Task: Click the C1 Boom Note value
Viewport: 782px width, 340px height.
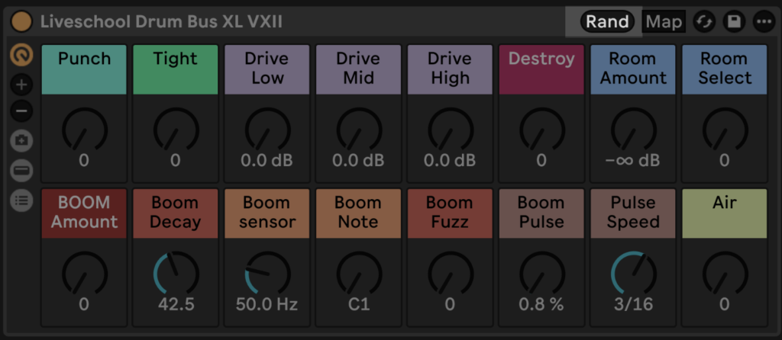Action: (359, 305)
